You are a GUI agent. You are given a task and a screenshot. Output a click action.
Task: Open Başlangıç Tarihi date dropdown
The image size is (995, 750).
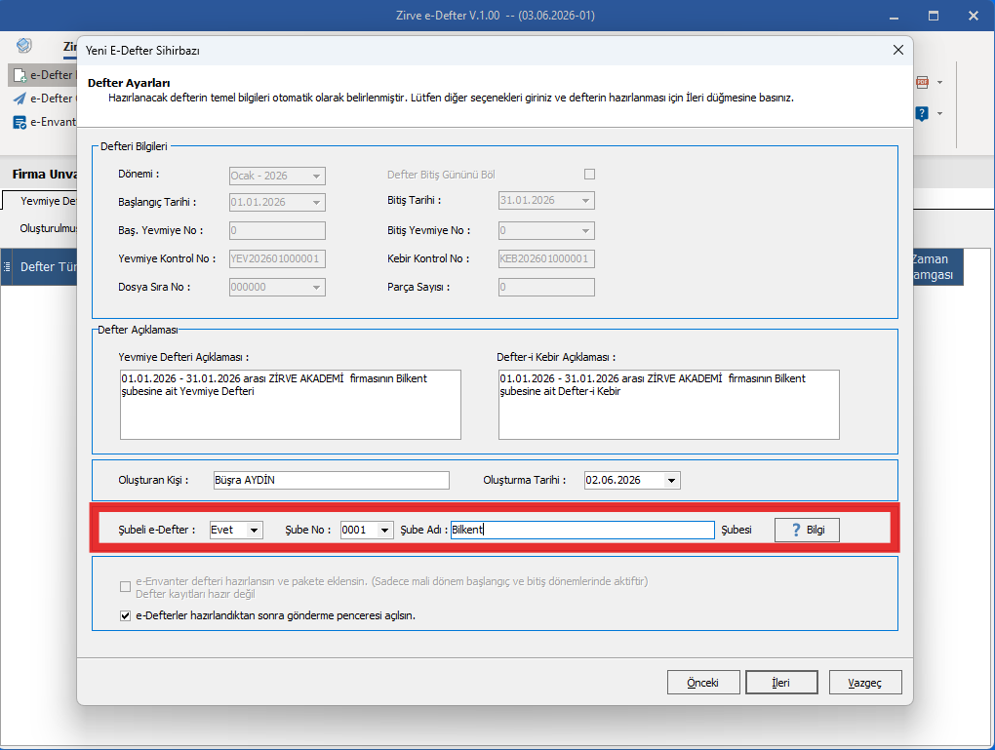click(316, 203)
